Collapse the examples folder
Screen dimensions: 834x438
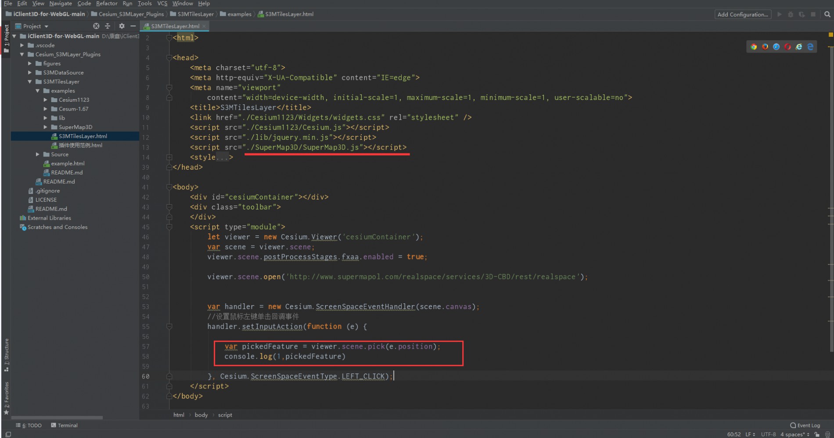click(x=38, y=91)
